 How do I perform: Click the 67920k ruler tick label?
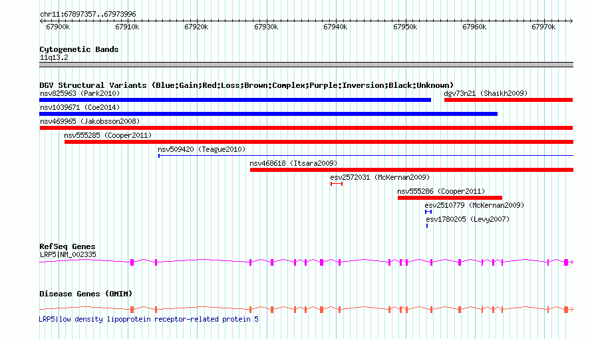click(196, 27)
